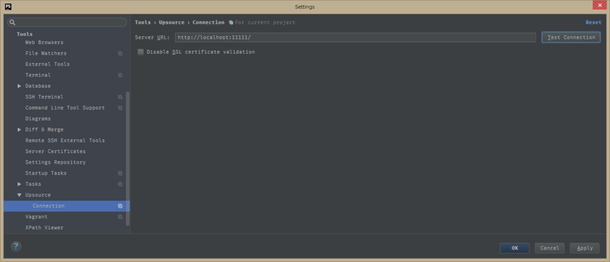The height and width of the screenshot is (262, 610).
Task: Select Settings Repository item
Action: point(55,162)
